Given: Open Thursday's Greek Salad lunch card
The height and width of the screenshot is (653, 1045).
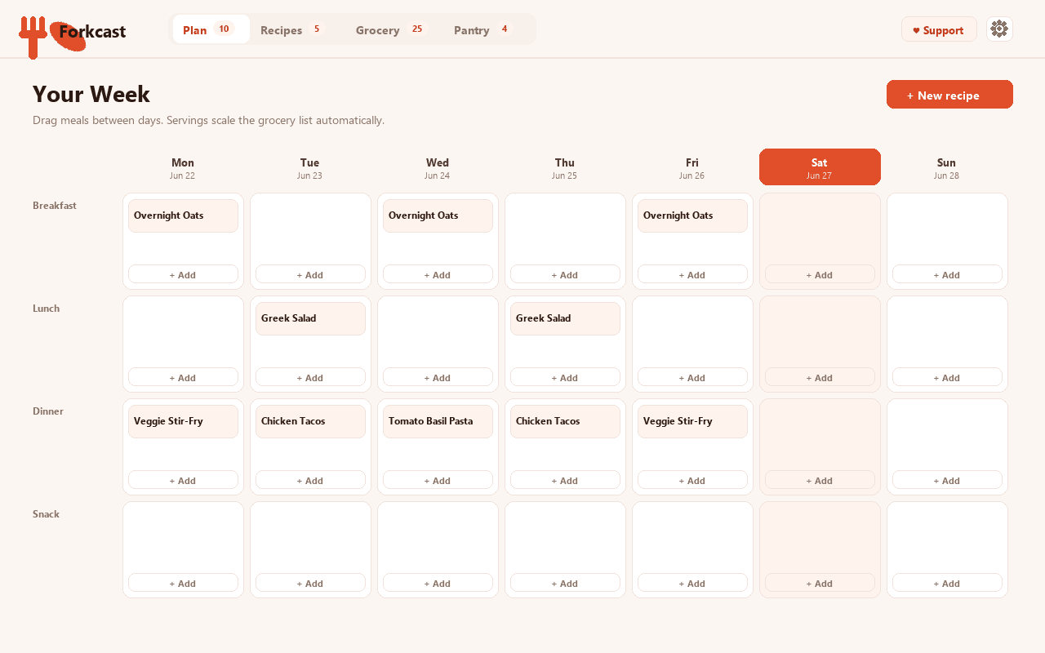Looking at the screenshot, I should tap(565, 318).
